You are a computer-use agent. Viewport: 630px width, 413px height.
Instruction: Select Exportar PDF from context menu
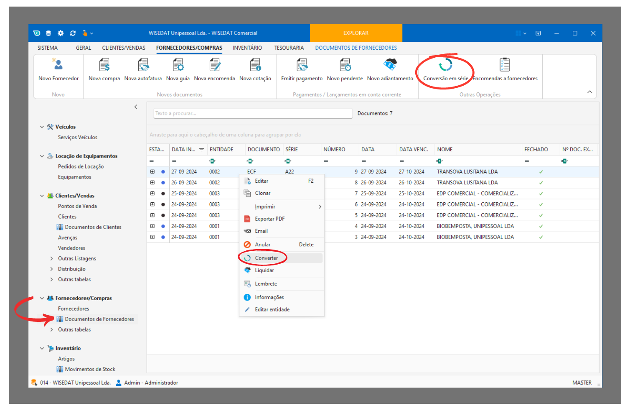tap(269, 219)
